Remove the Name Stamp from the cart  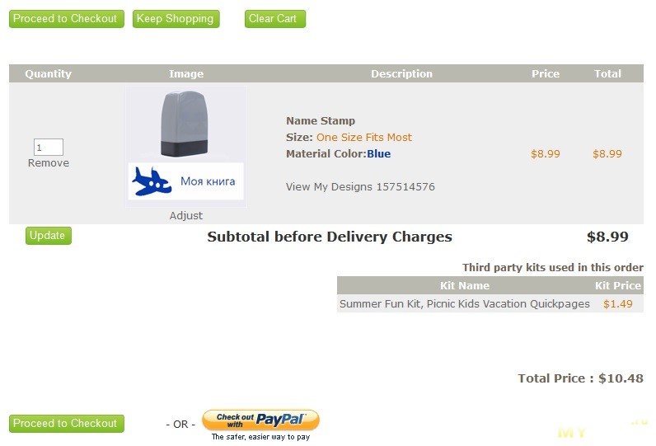(x=49, y=163)
